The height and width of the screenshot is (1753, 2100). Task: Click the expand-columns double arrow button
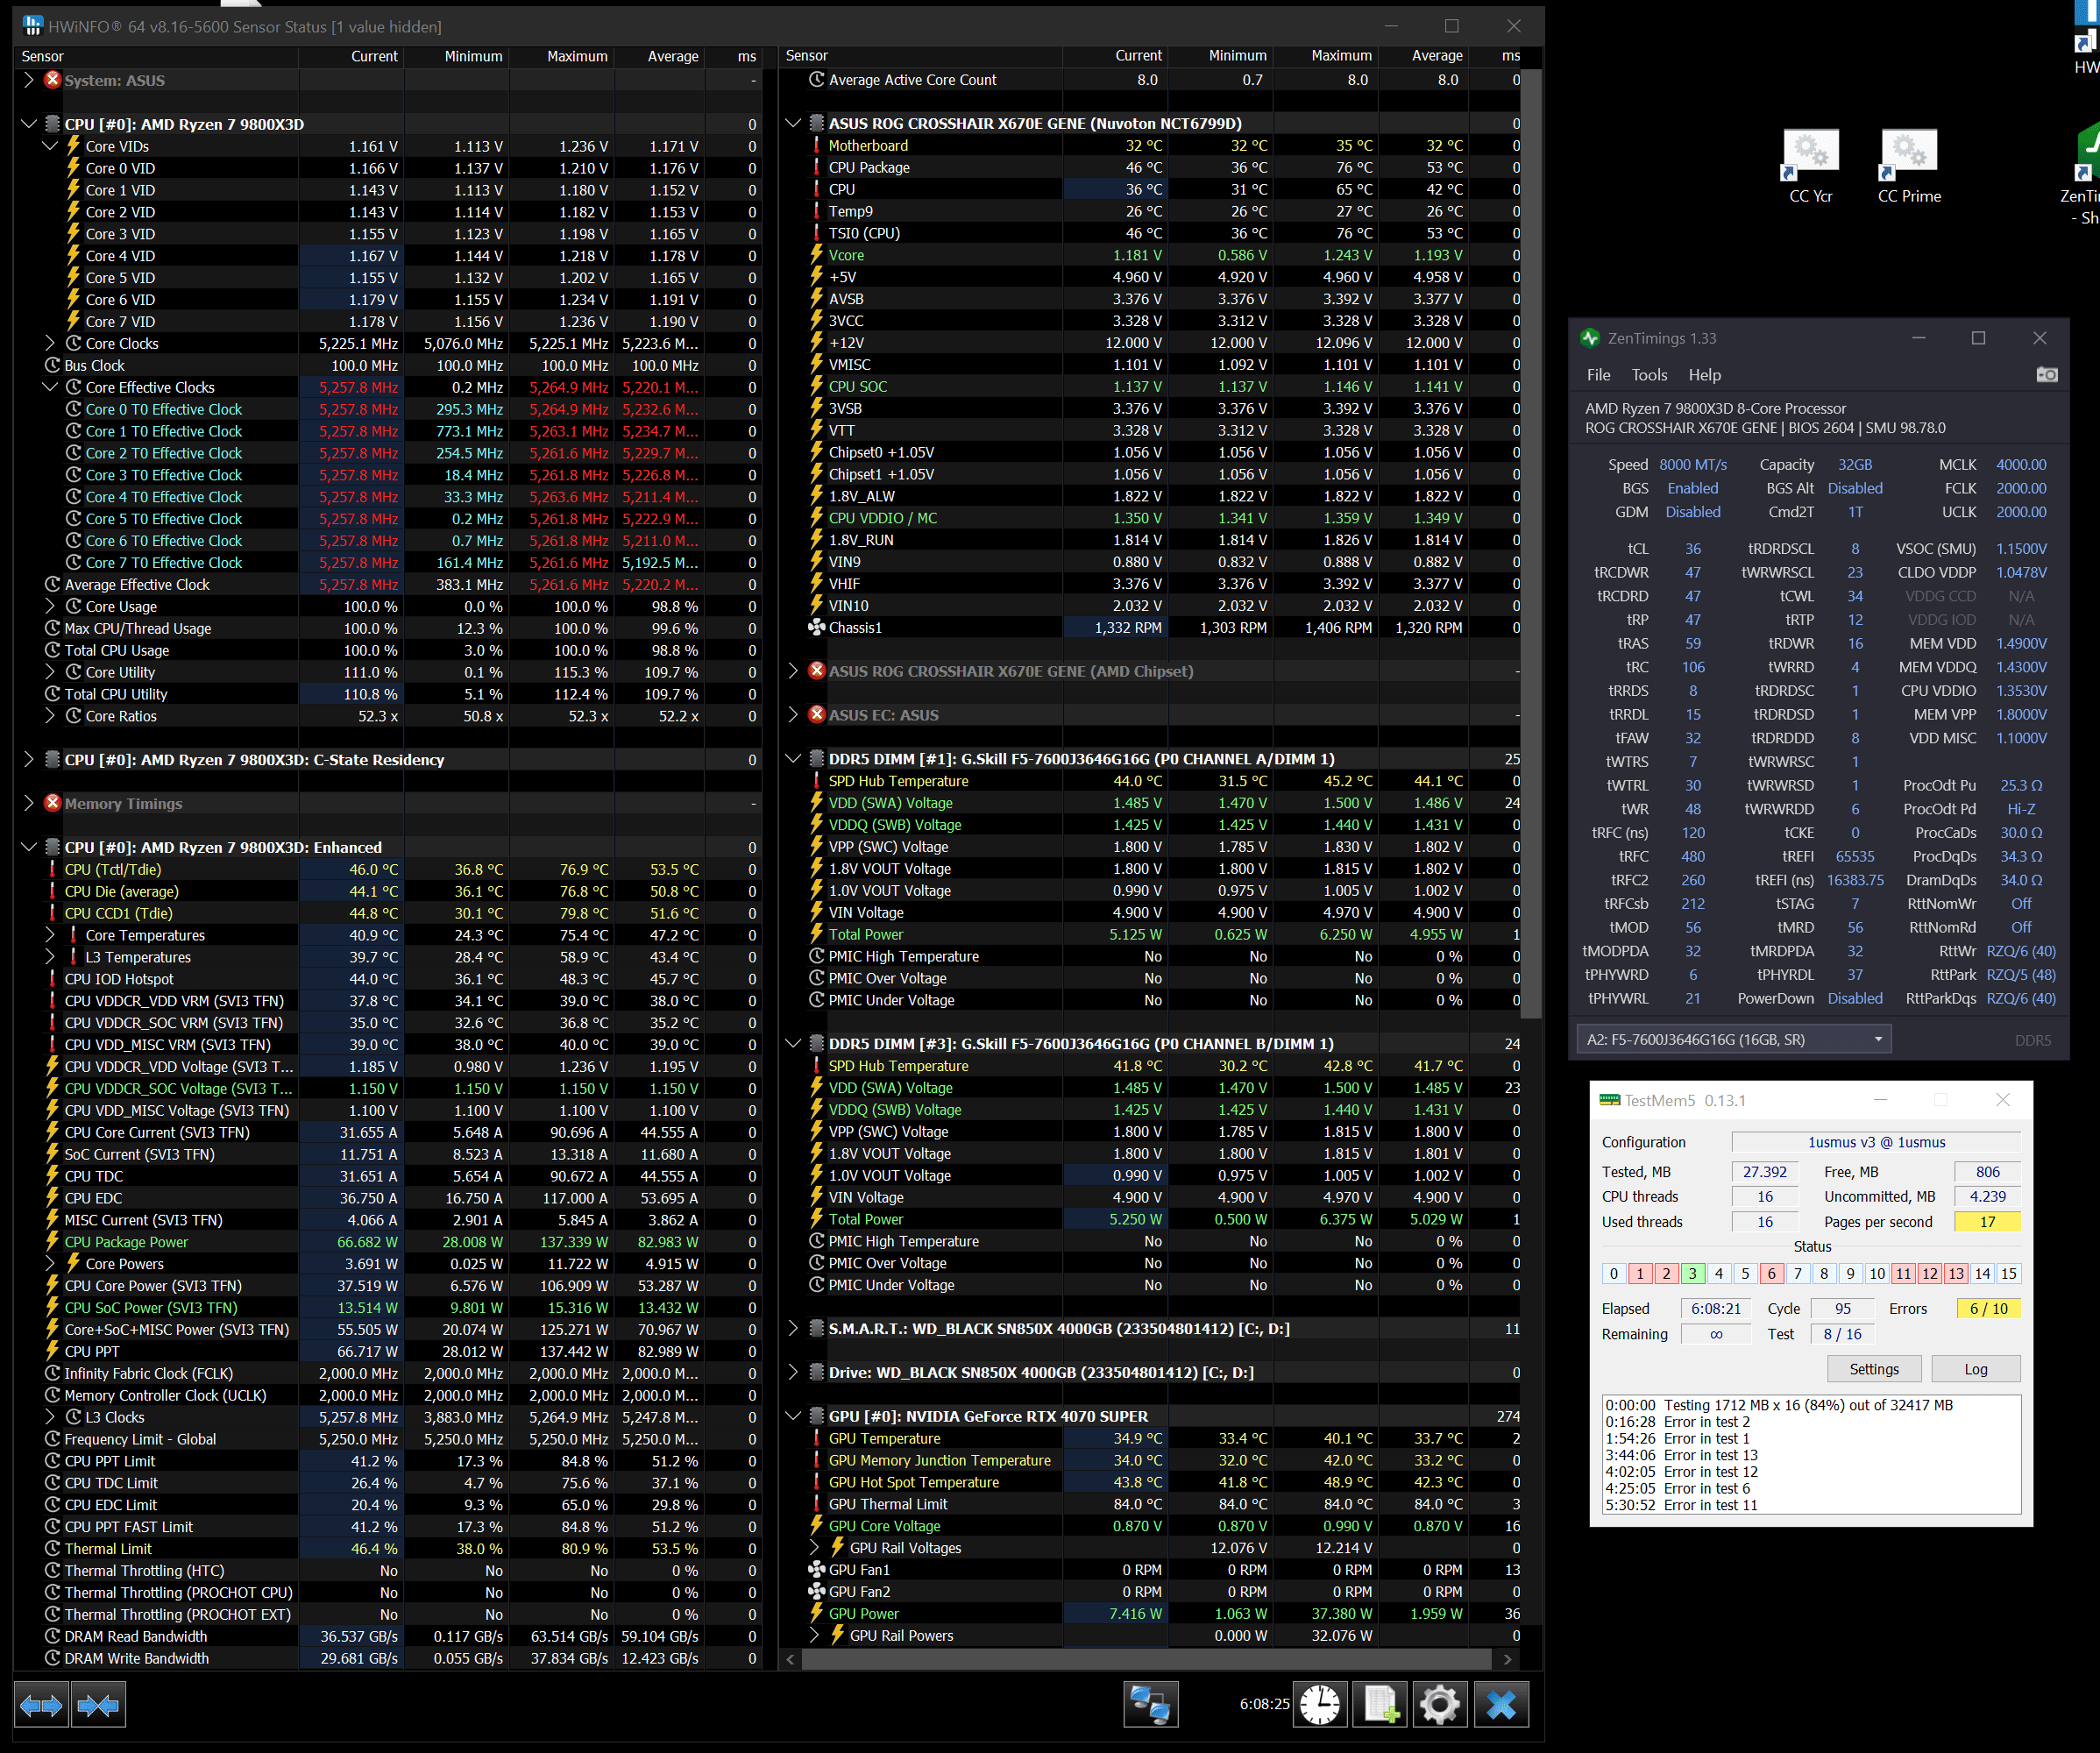coord(41,1705)
